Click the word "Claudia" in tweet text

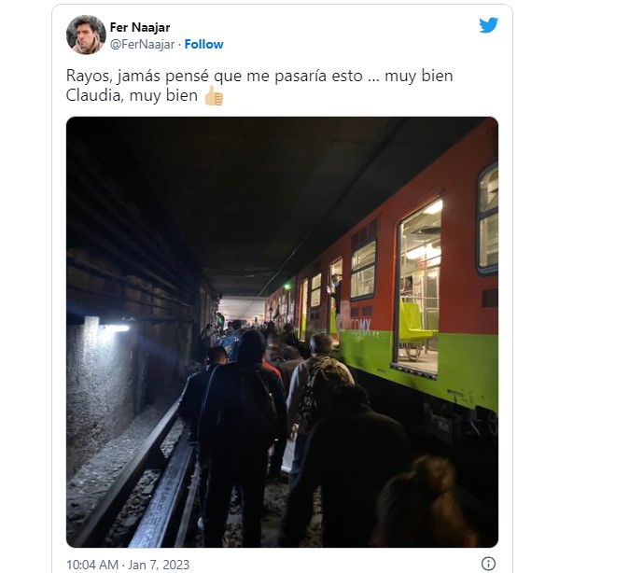click(x=94, y=96)
